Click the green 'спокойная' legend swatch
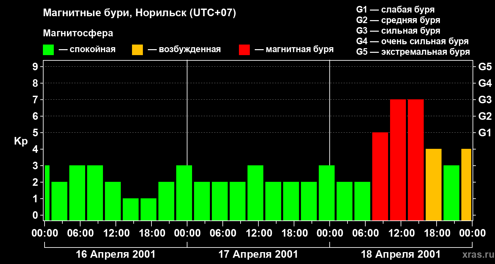Screen dimensions: 495x264 pos(49,50)
